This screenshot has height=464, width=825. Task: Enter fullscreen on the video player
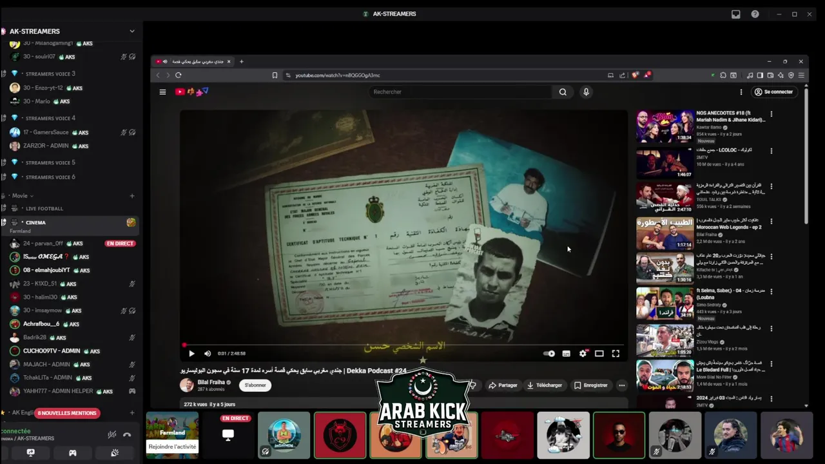click(616, 353)
